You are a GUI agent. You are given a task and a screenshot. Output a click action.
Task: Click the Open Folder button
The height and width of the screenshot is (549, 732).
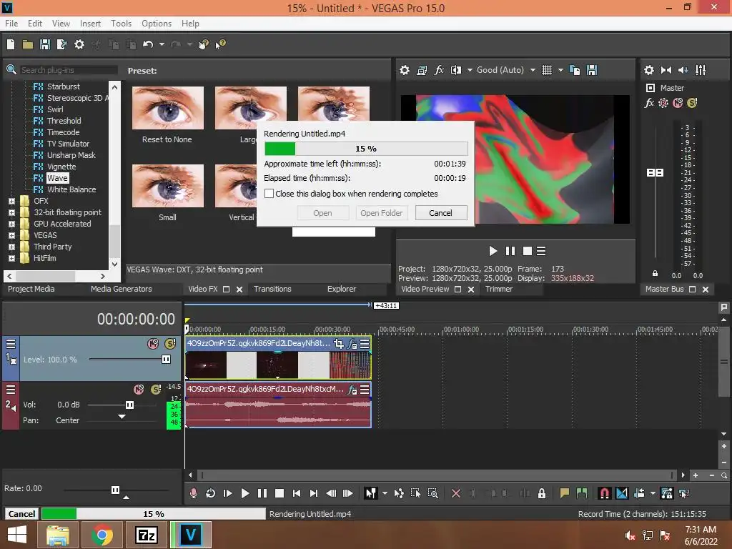point(381,213)
